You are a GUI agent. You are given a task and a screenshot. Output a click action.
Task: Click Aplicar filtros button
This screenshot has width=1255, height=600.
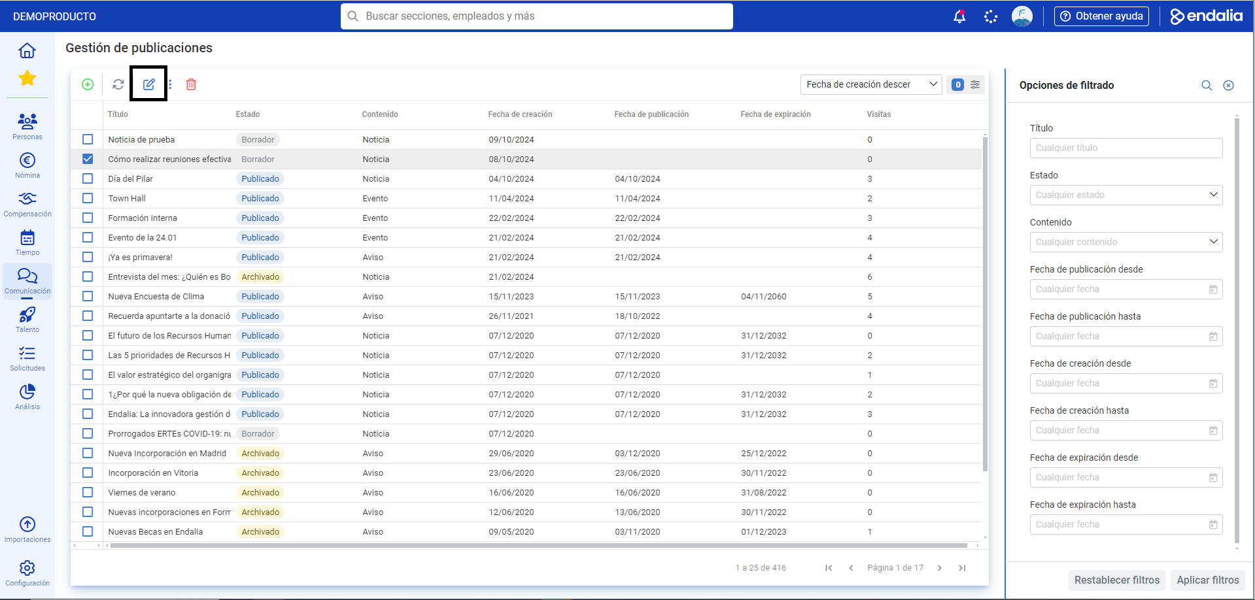tap(1208, 580)
